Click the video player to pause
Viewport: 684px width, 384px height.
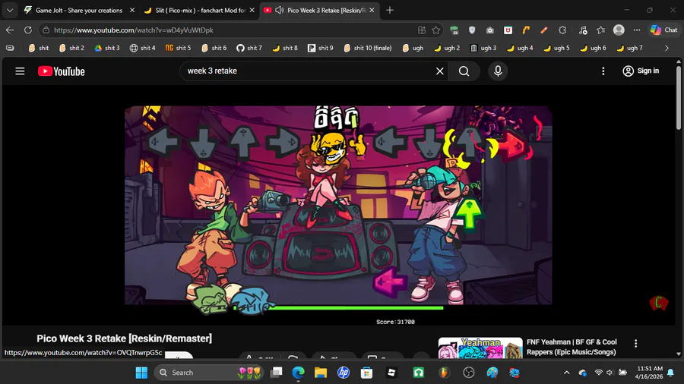point(338,205)
